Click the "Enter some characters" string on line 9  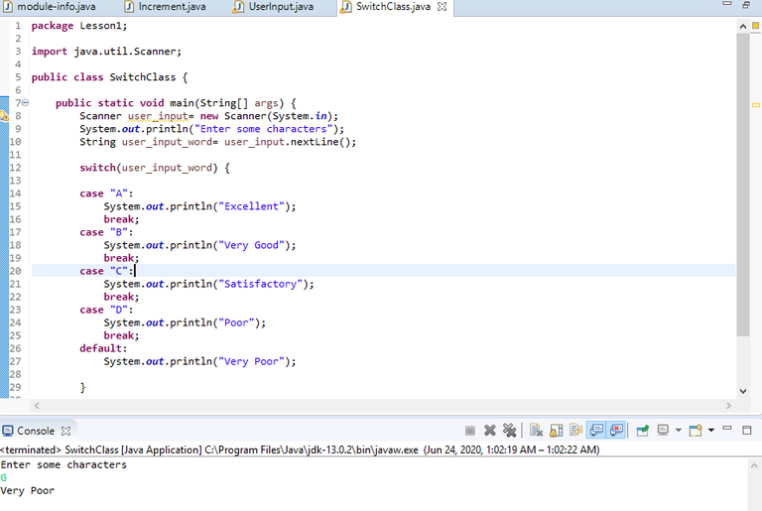pos(263,129)
